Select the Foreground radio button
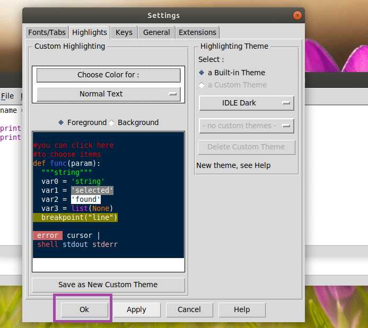368x328 pixels. [61, 122]
